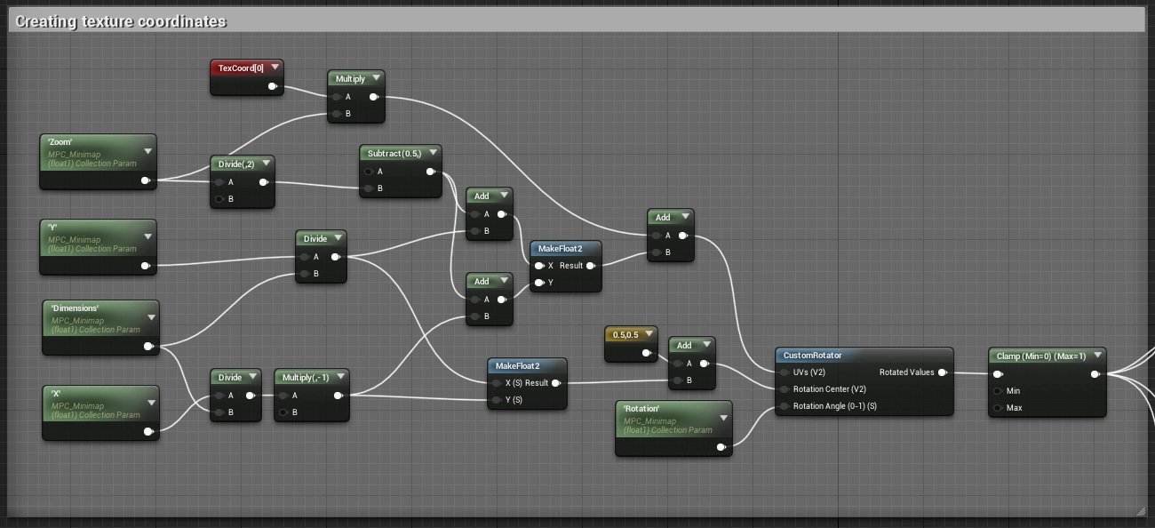Click the 'Y' parameter output pin
Screen dimensions: 1155x528
coord(146,266)
